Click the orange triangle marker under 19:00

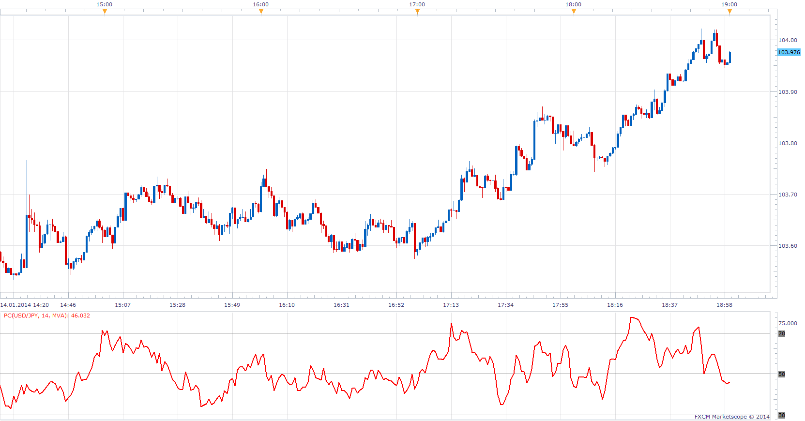tap(729, 12)
